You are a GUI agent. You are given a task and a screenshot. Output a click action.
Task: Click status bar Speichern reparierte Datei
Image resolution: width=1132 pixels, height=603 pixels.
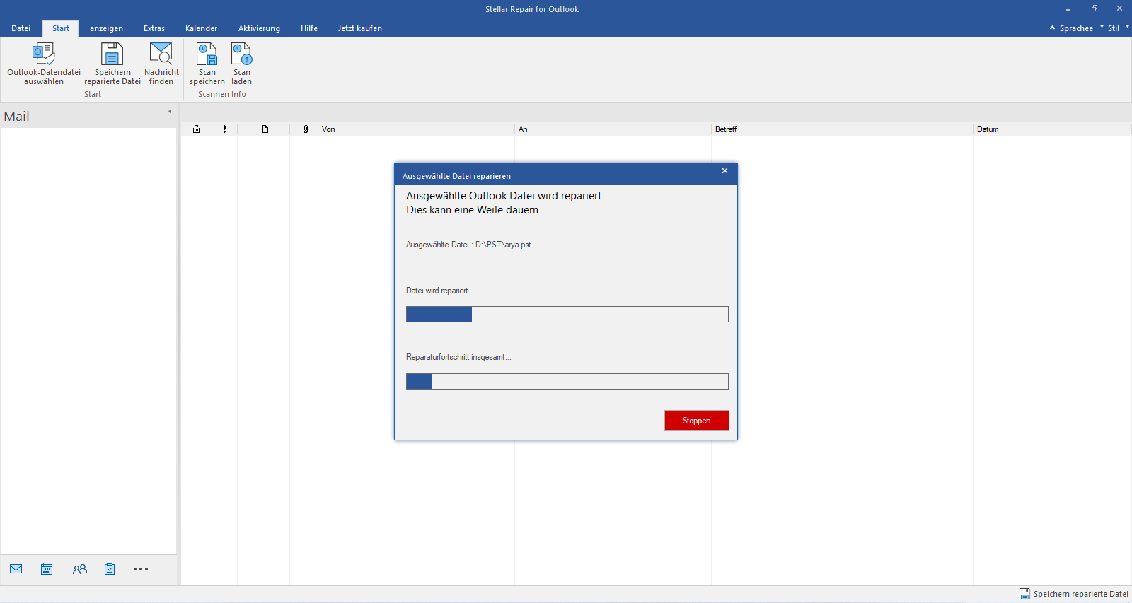point(1073,594)
